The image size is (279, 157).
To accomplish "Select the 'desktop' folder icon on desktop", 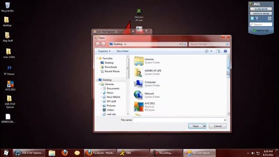I will click(7, 20).
